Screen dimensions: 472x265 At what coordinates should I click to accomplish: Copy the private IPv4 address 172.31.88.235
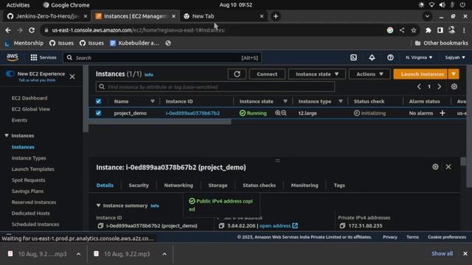pos(342,226)
